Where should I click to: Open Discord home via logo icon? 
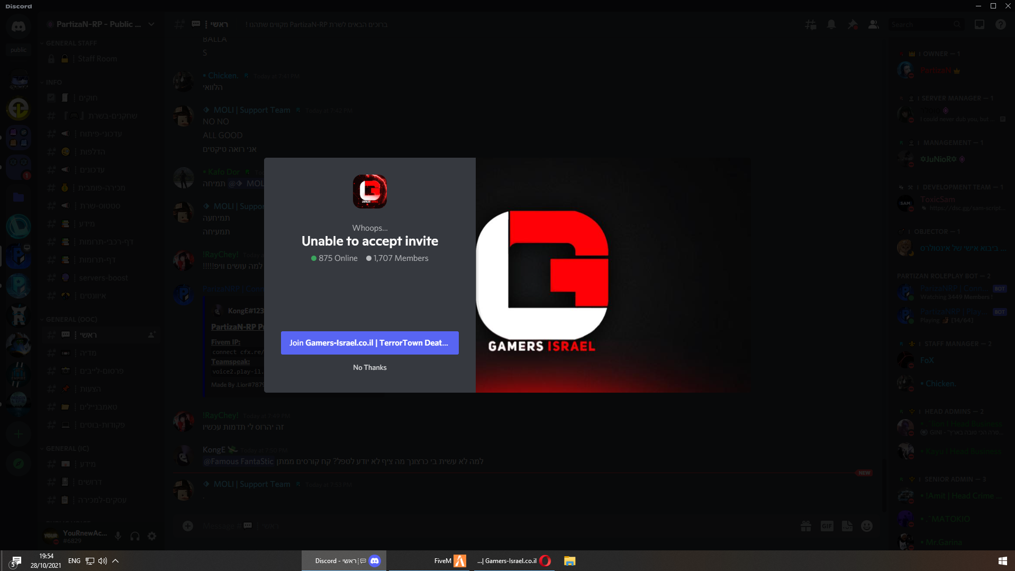click(x=19, y=26)
